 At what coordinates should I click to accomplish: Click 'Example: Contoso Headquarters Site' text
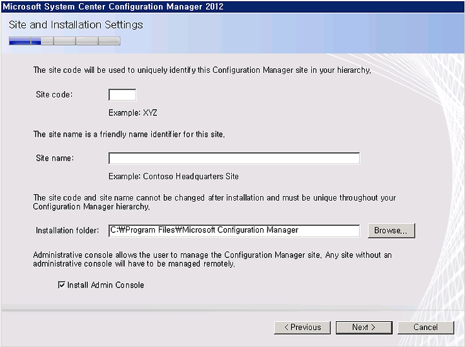coord(174,177)
